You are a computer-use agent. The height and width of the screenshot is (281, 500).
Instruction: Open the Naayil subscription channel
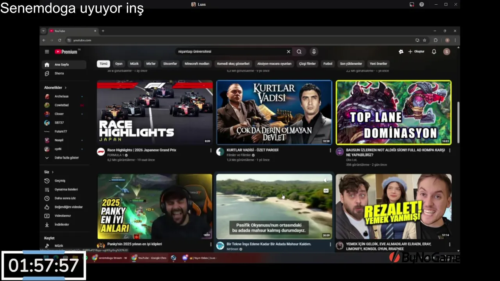[x=64, y=140]
